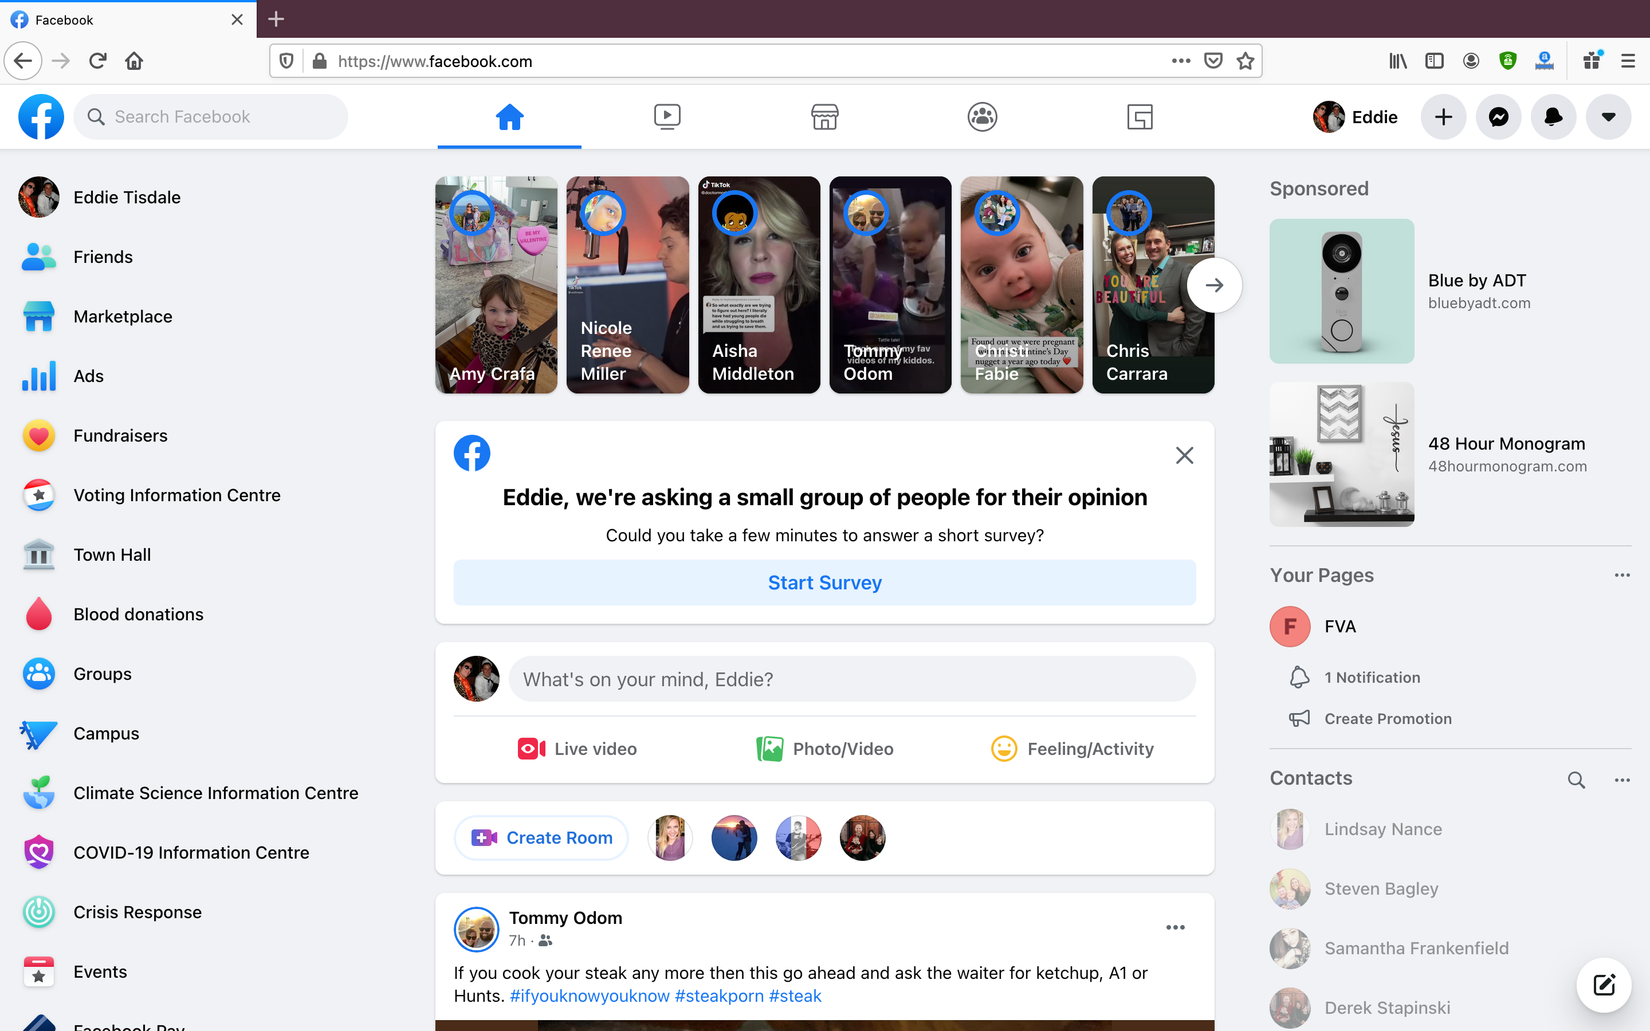This screenshot has width=1650, height=1031.
Task: Open the Gaming tab in top navigation
Action: click(x=1140, y=117)
